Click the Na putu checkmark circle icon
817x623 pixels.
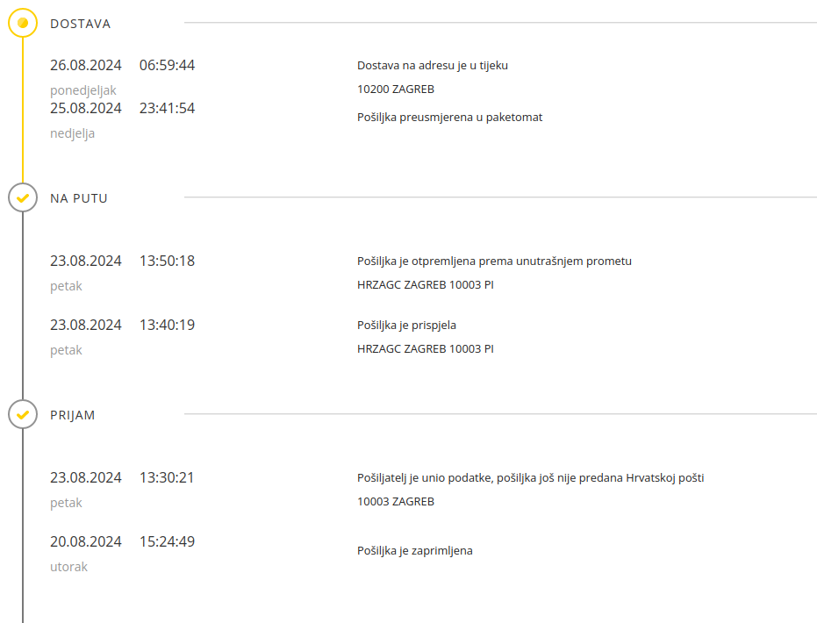[x=23, y=197]
